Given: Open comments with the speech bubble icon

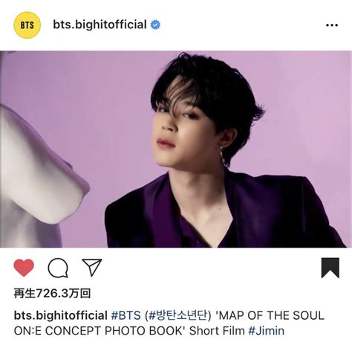Looking at the screenshot, I should [x=58, y=268].
